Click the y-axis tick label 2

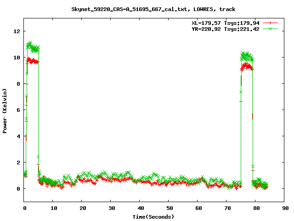click(18, 163)
